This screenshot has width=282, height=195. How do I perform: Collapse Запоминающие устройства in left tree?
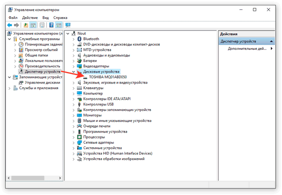[x=9, y=77]
